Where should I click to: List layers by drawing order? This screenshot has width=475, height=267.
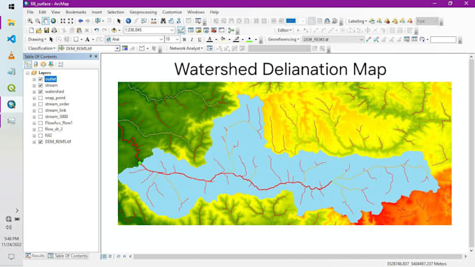(x=28, y=64)
